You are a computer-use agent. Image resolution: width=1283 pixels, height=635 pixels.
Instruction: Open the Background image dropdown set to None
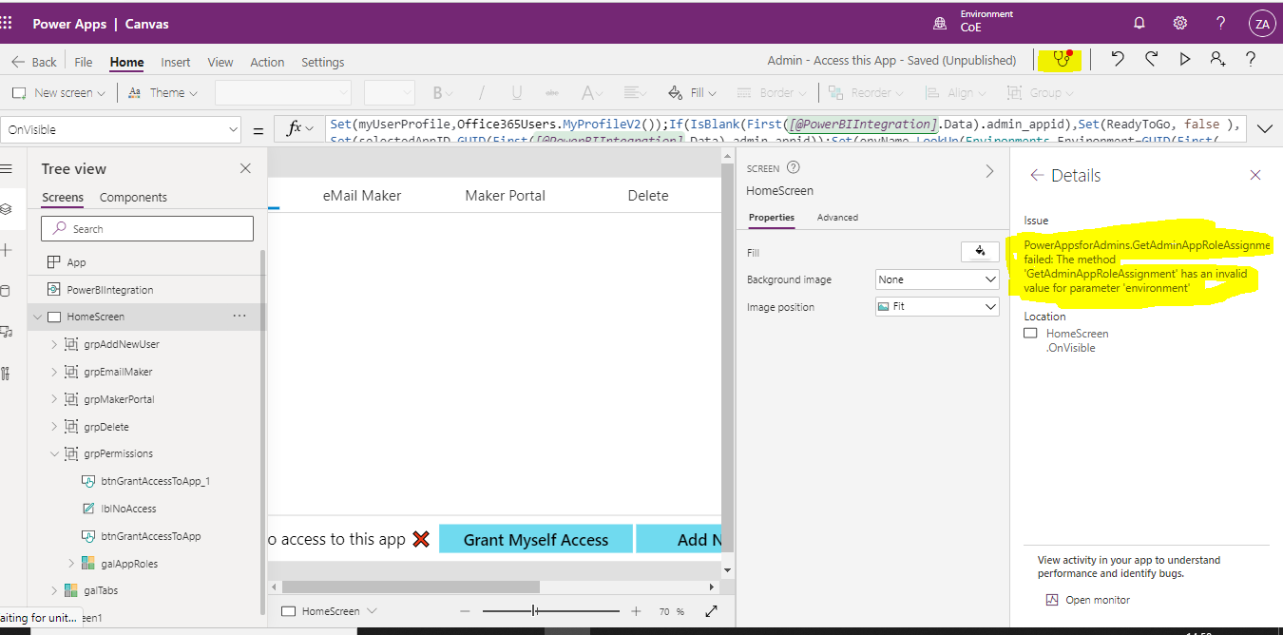tap(936, 279)
